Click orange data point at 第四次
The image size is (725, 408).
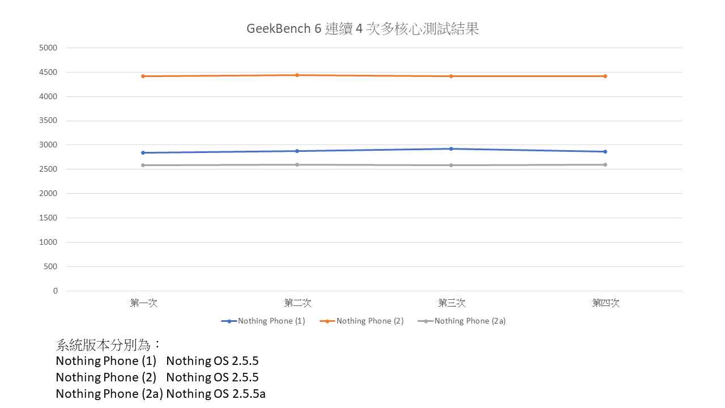(605, 76)
